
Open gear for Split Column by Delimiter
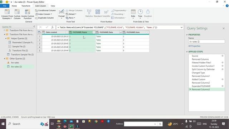pos(223,69)
